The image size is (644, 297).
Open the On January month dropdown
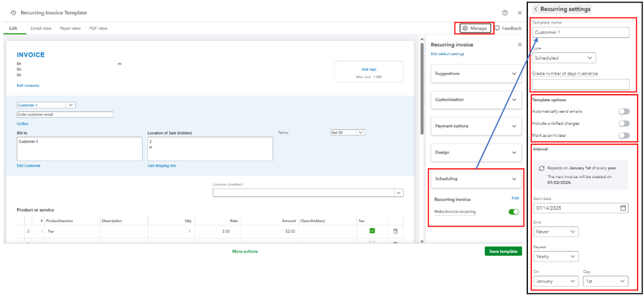tap(555, 281)
